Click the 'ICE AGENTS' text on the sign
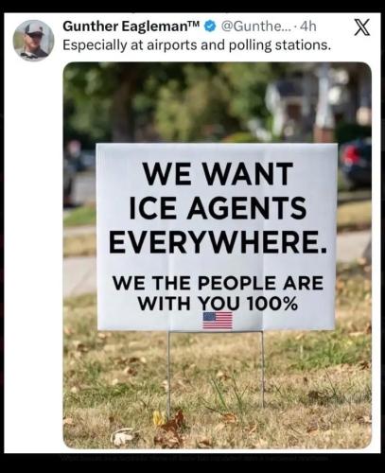This screenshot has height=473, width=385. (x=218, y=208)
